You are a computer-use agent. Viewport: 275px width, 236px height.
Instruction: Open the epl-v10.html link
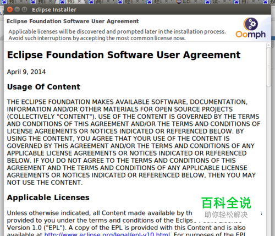tap(107, 234)
